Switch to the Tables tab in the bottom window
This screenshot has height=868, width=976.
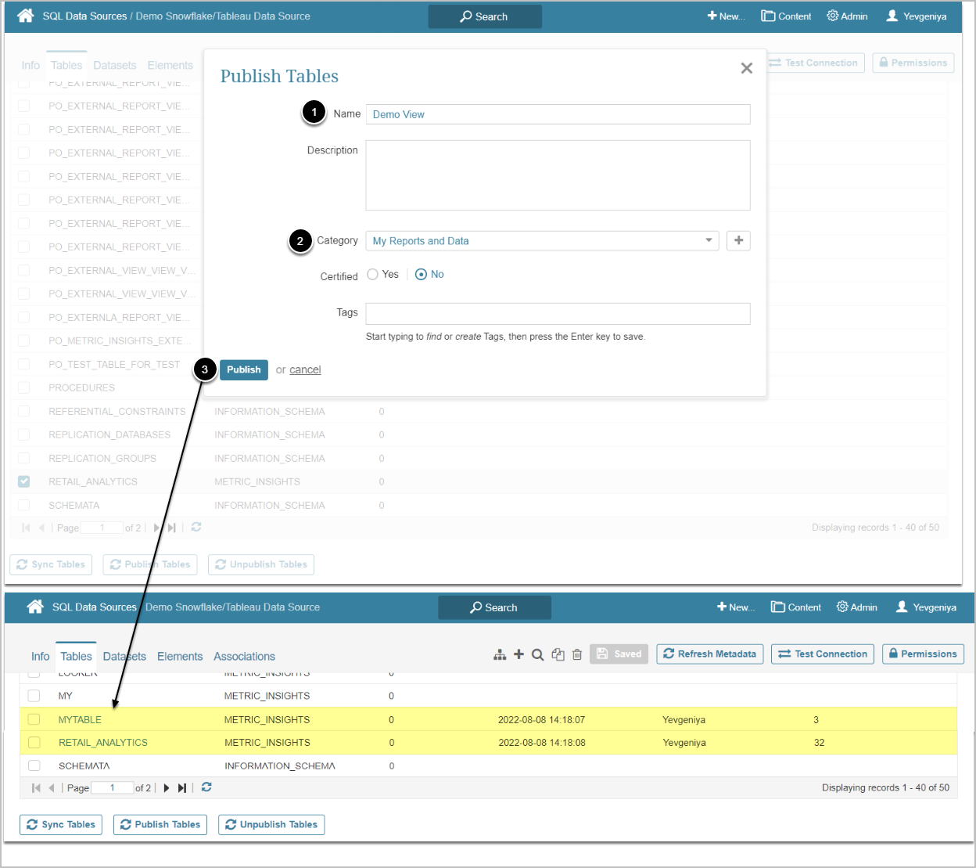pyautogui.click(x=76, y=657)
